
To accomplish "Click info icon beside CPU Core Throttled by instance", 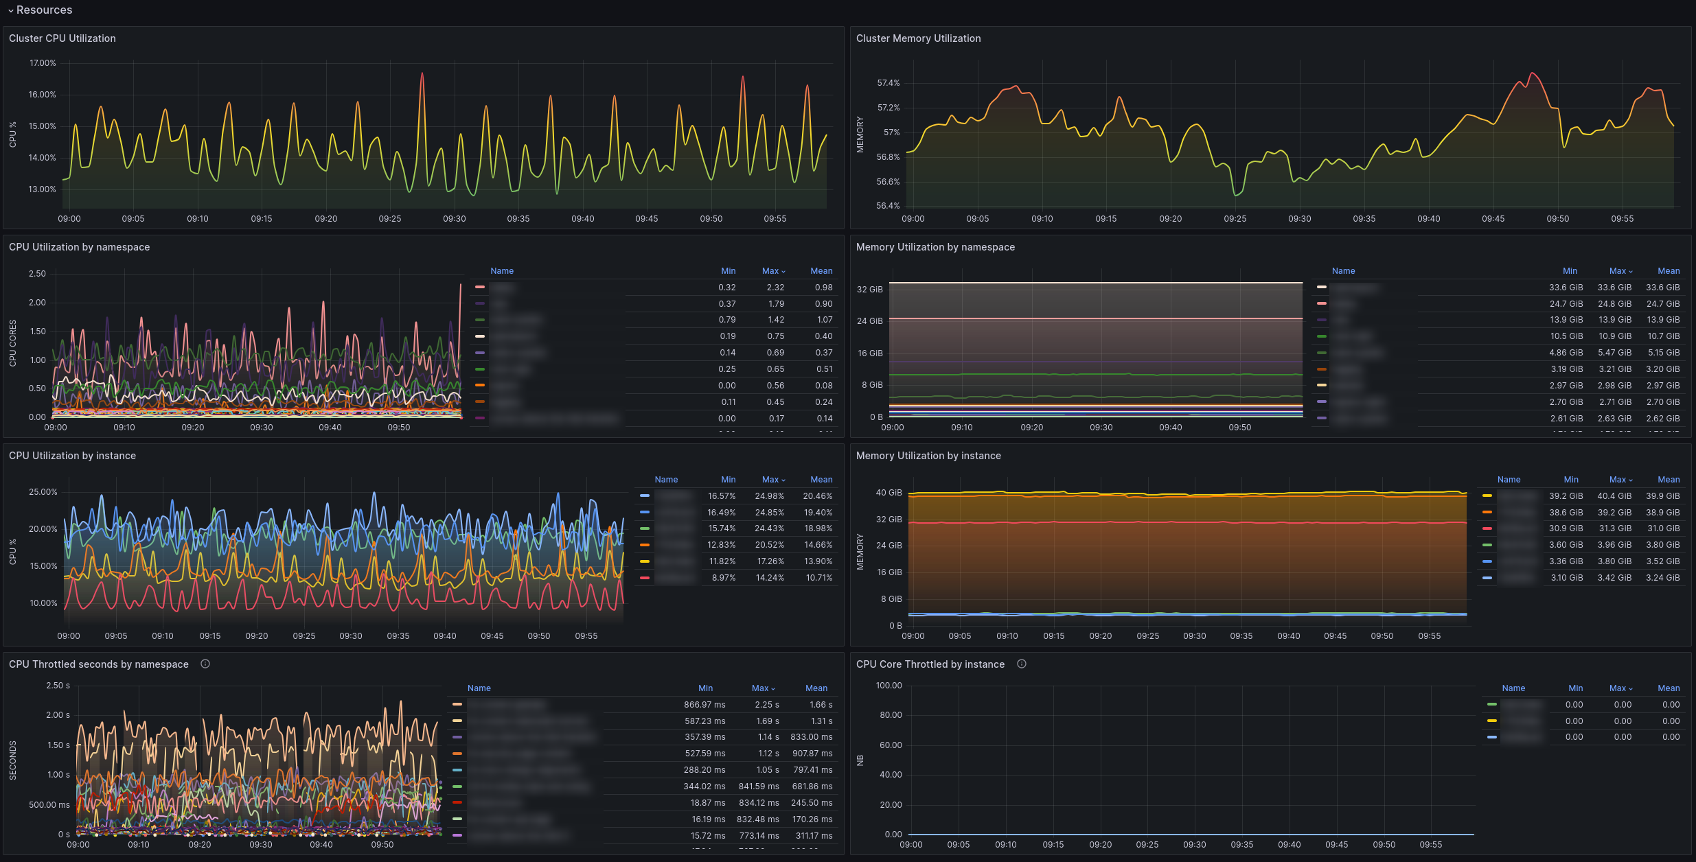I will coord(1021,664).
